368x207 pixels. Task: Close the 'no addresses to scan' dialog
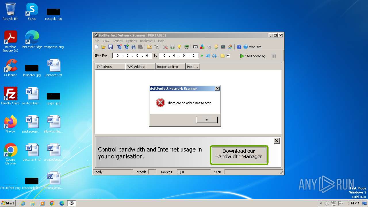coord(217,89)
